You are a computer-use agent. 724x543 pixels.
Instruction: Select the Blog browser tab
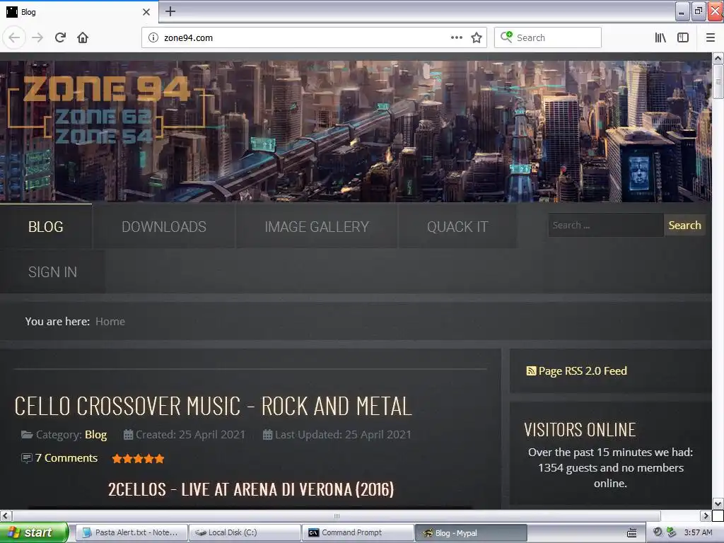click(78, 12)
